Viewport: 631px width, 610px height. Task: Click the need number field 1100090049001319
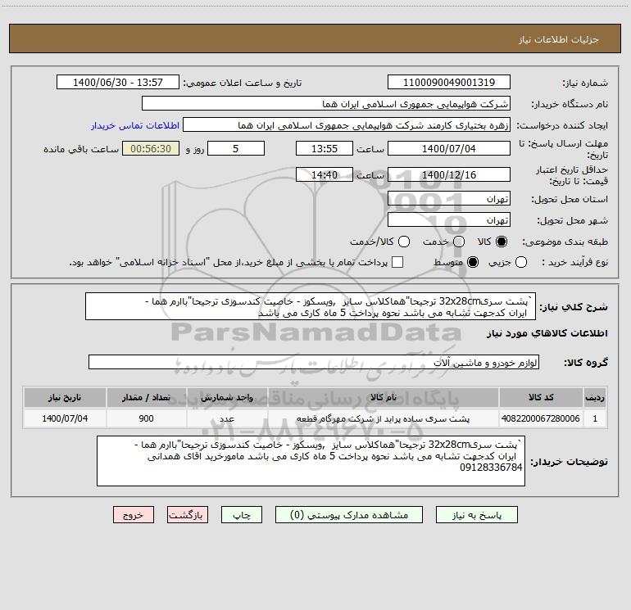click(449, 83)
